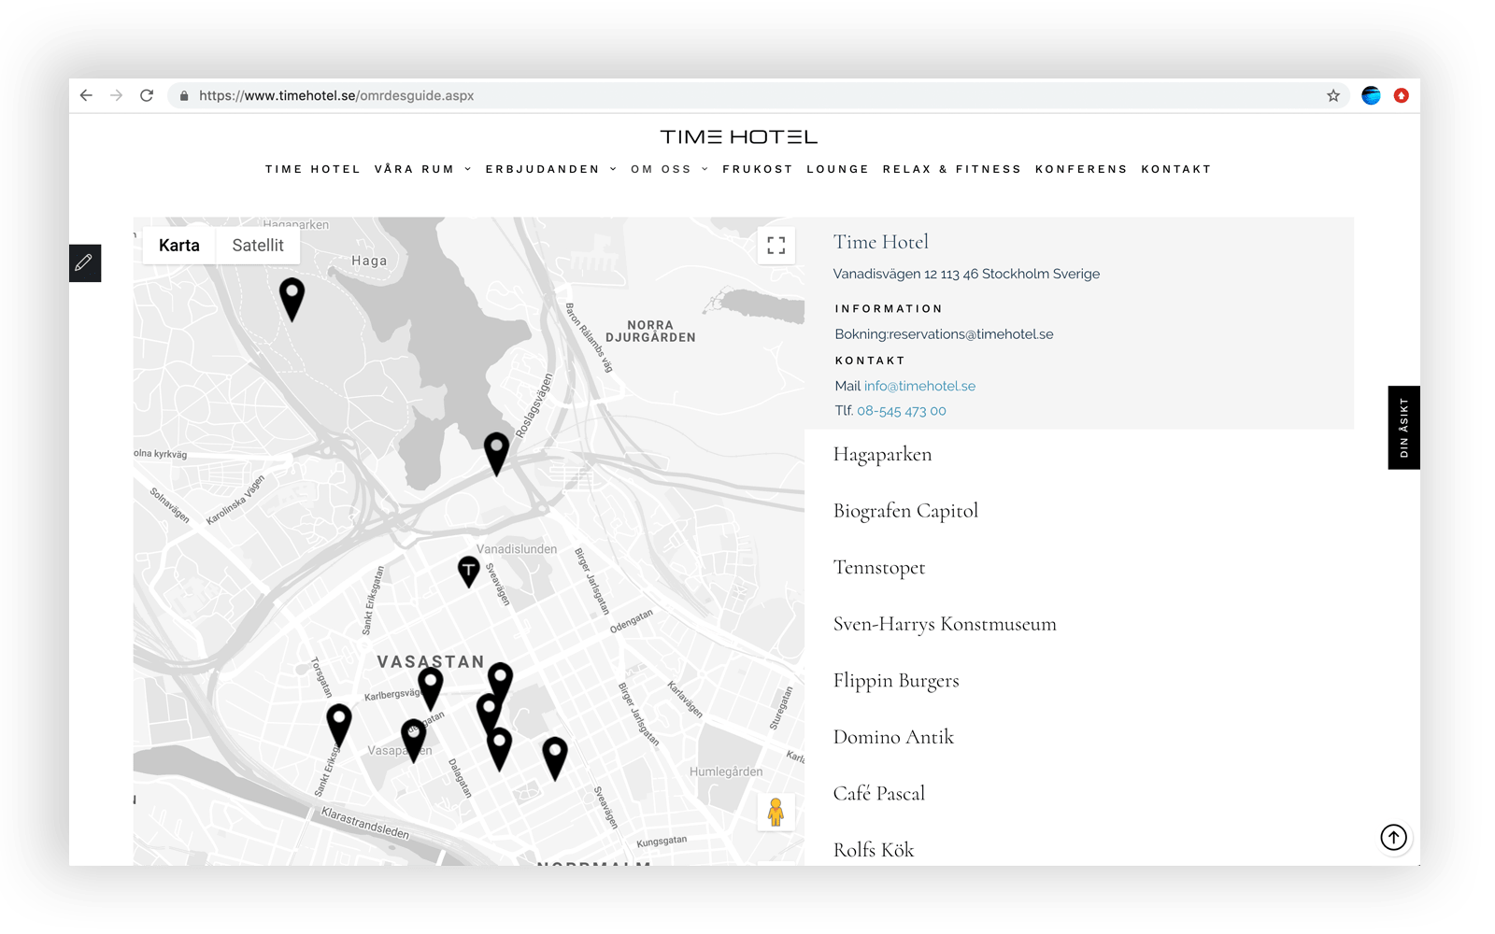This screenshot has height=934, width=1495.
Task: Select the Time Hotel T marker on map
Action: (x=469, y=572)
